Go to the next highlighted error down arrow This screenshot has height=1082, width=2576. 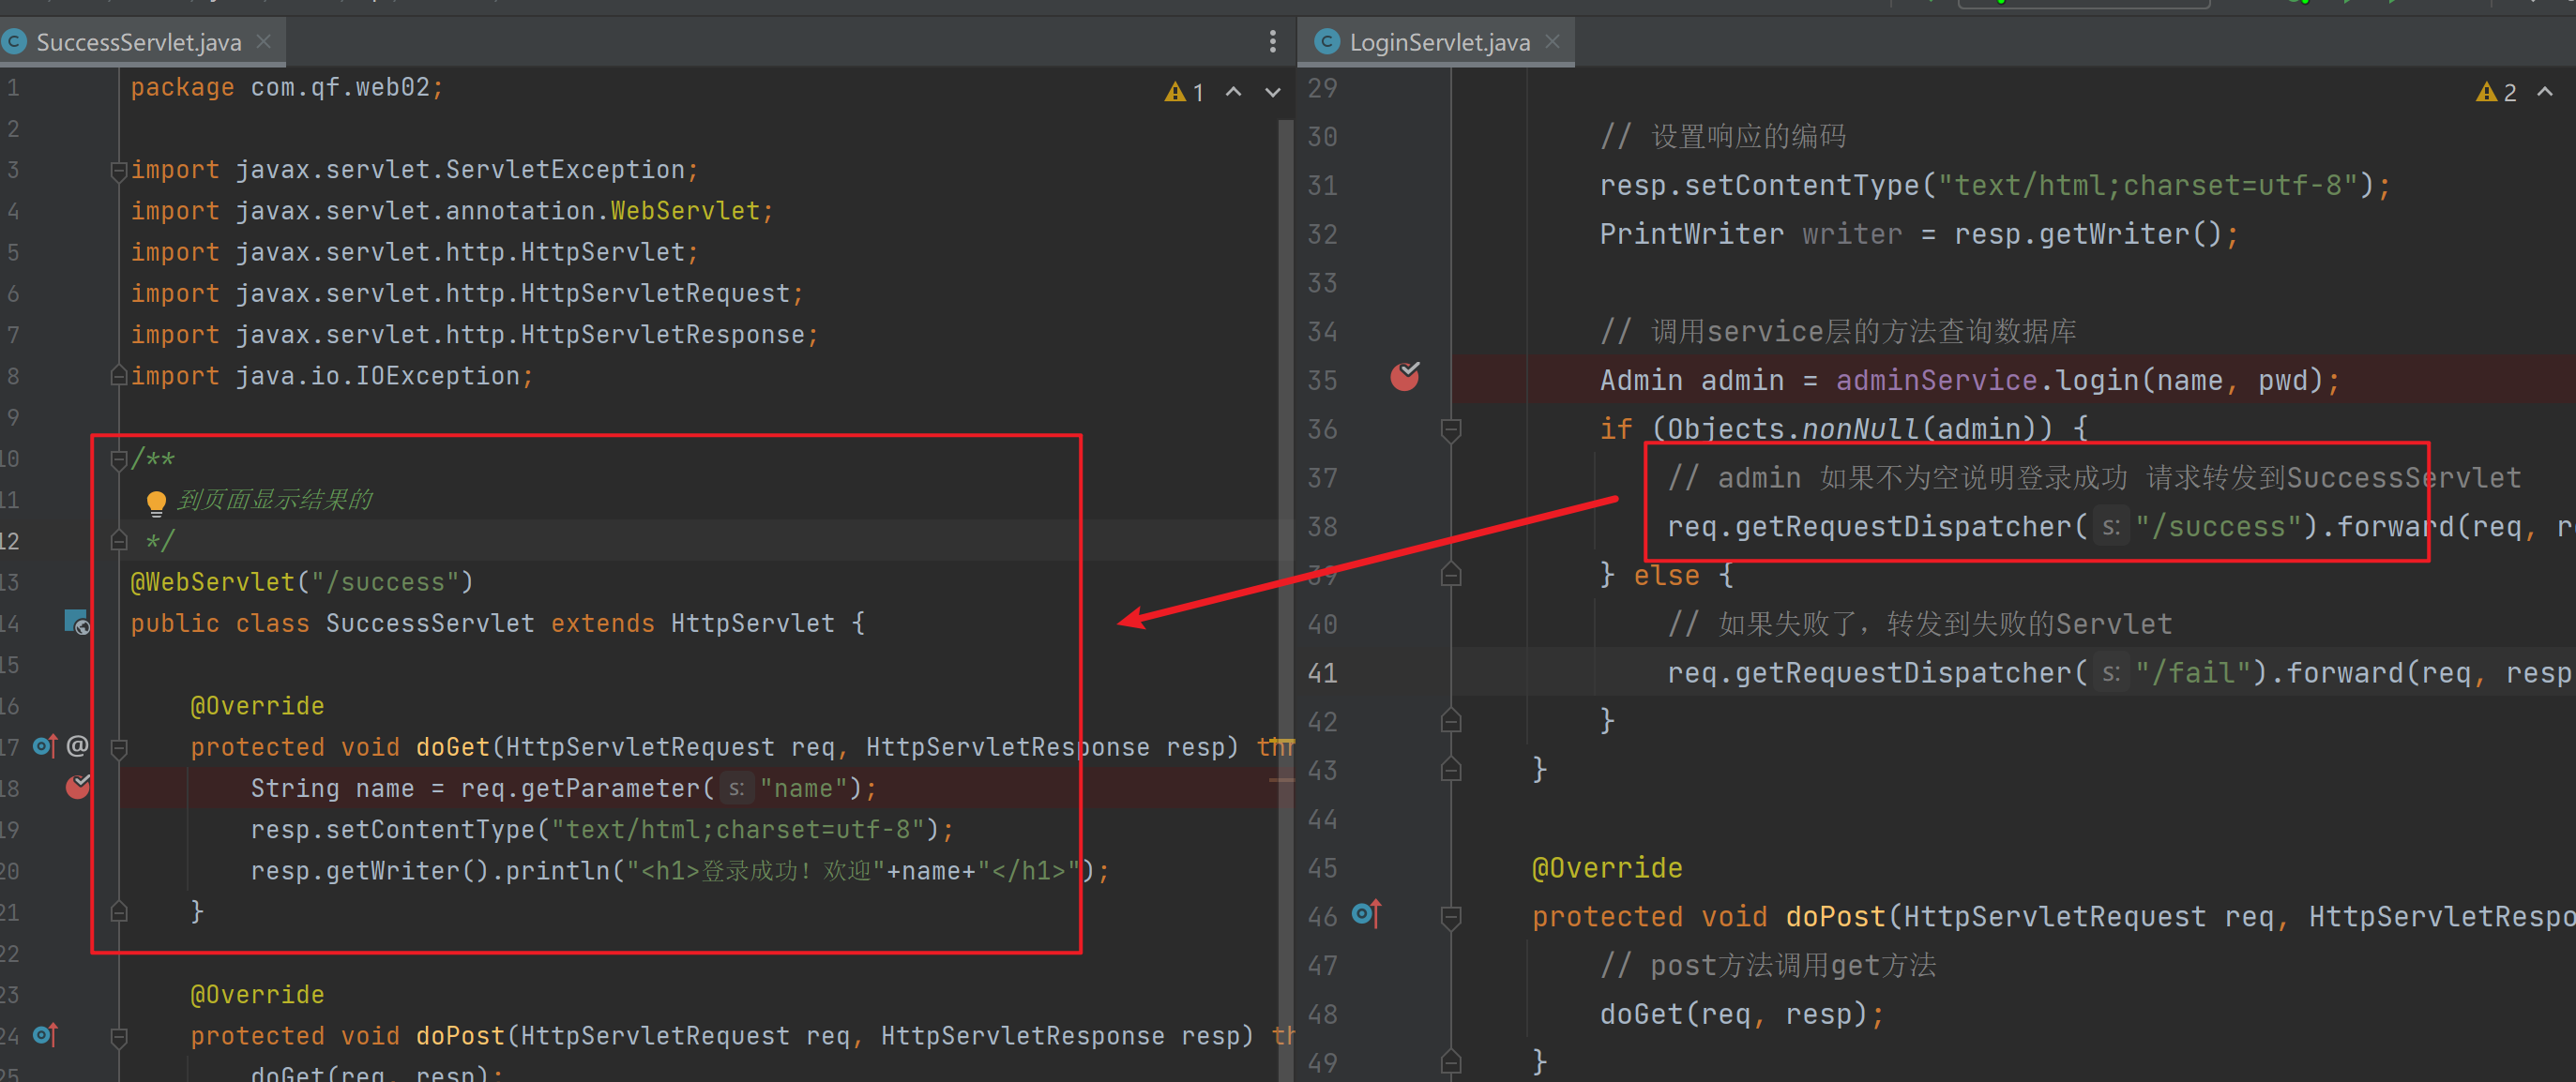click(x=1272, y=93)
